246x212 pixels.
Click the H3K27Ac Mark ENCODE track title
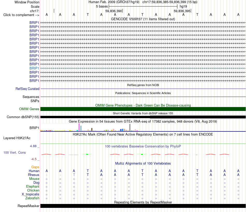click(x=143, y=135)
